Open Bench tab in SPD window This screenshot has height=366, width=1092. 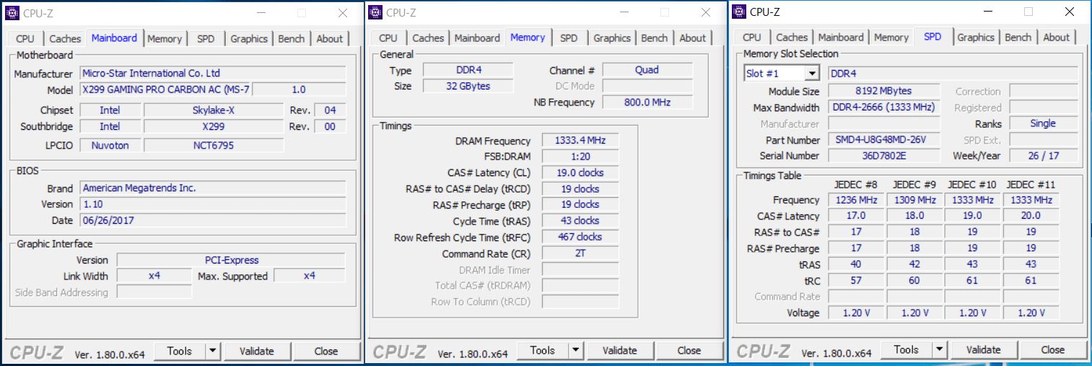(1018, 37)
